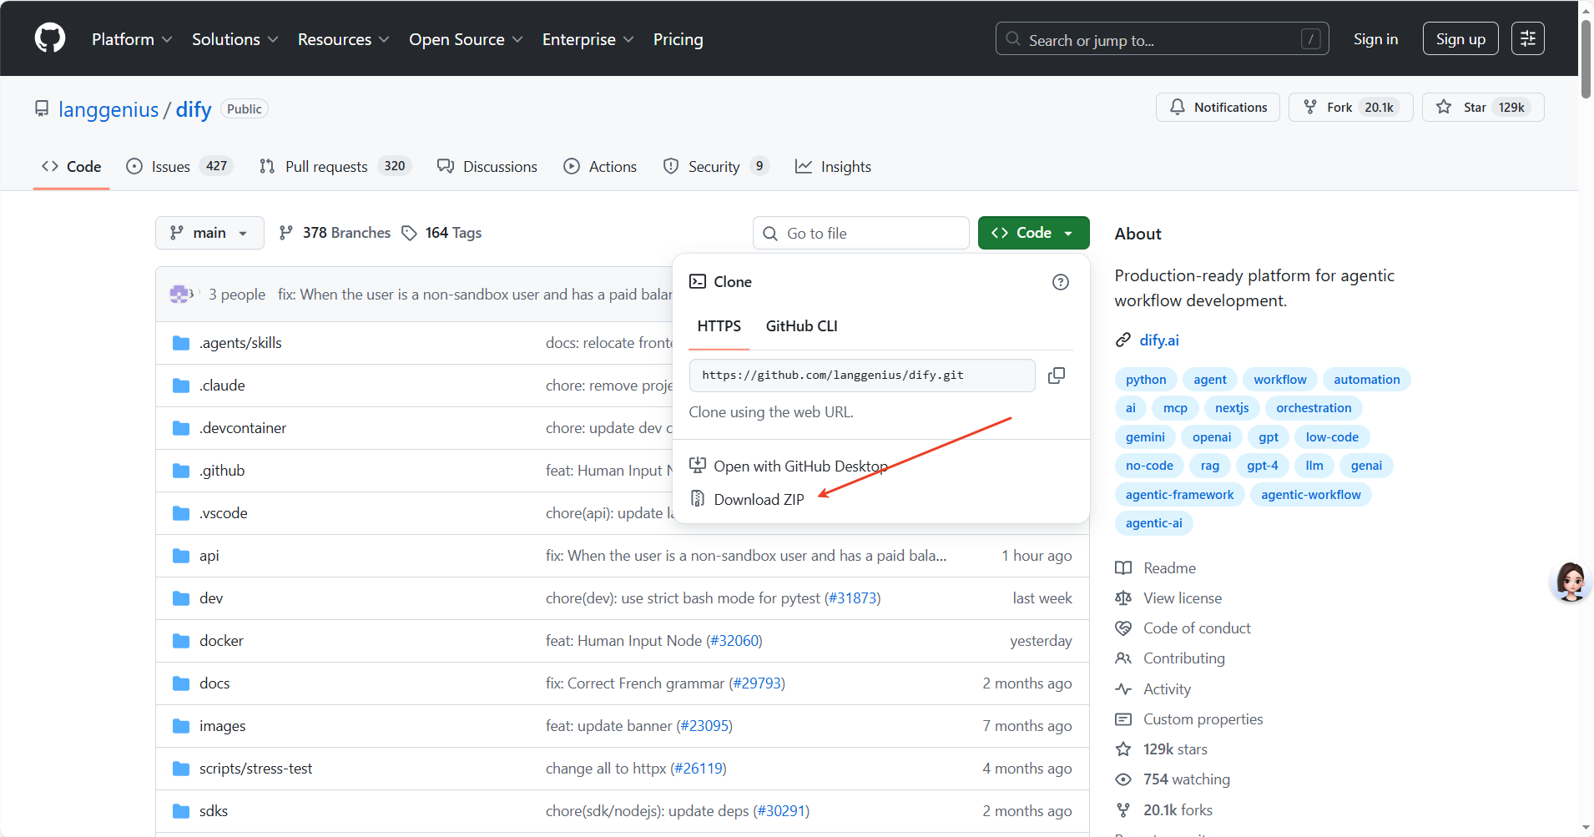Open the main branch selector dropdown

pos(209,233)
